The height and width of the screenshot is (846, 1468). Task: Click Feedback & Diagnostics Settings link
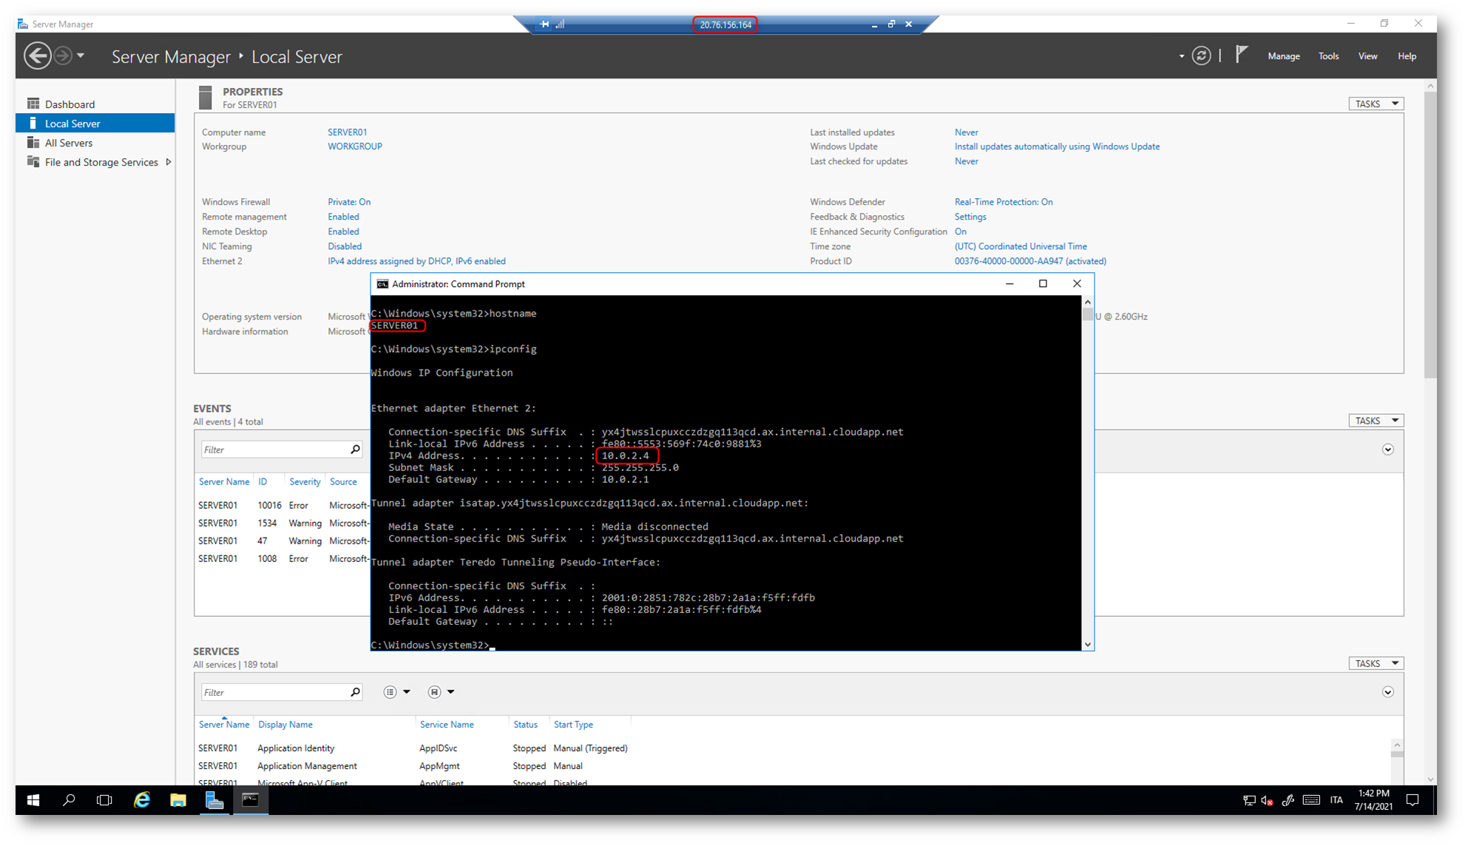970,217
